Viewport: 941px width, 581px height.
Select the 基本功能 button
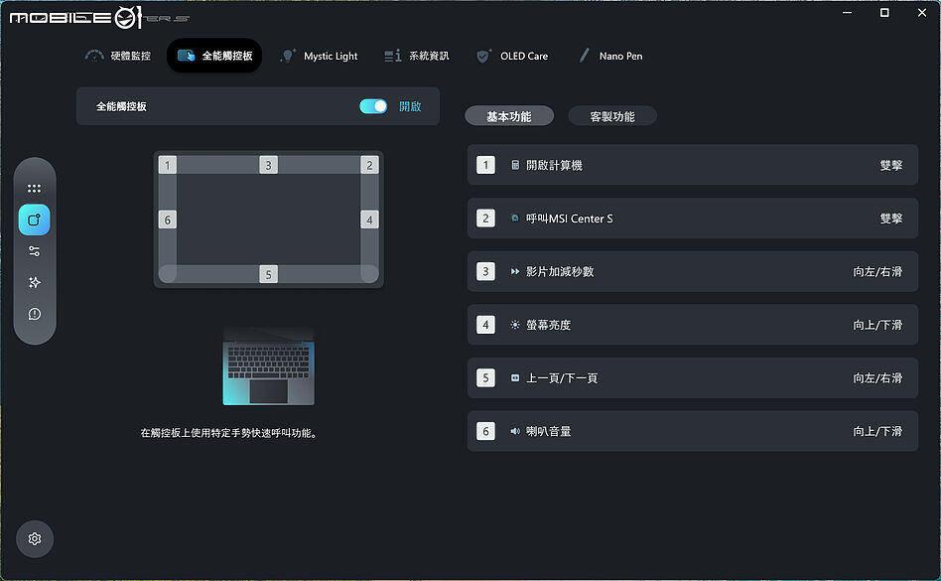[x=509, y=116]
